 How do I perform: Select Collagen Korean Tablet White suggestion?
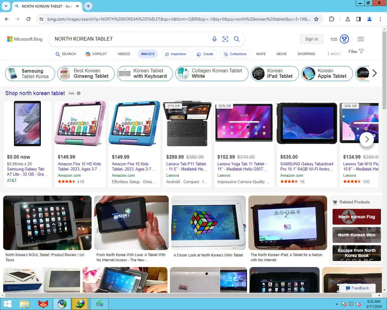point(212,74)
